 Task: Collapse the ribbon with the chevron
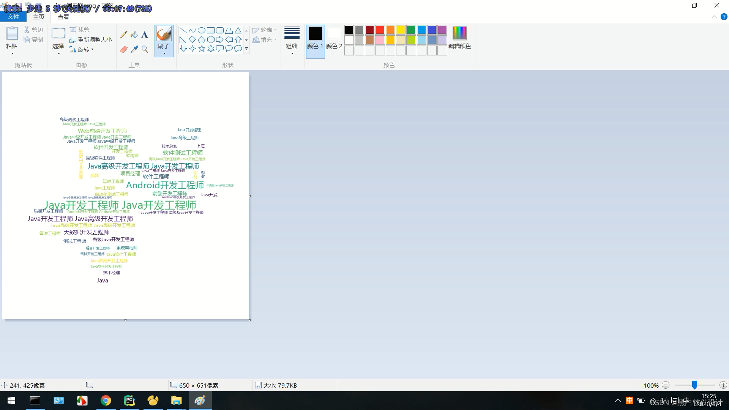714,17
